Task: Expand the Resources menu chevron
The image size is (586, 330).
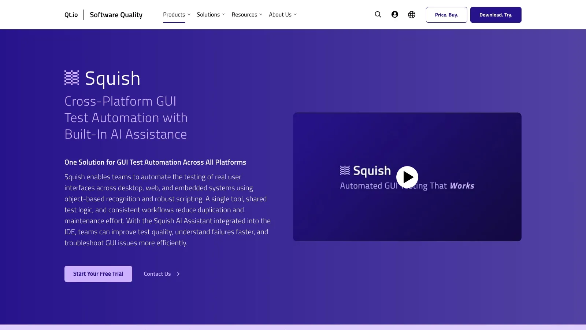Action: 261,15
